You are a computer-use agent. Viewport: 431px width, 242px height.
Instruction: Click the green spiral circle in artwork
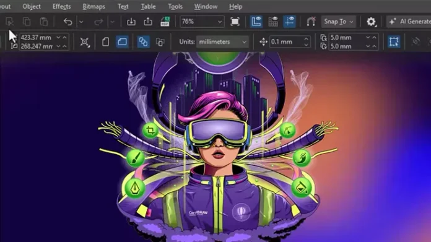[x=302, y=158]
